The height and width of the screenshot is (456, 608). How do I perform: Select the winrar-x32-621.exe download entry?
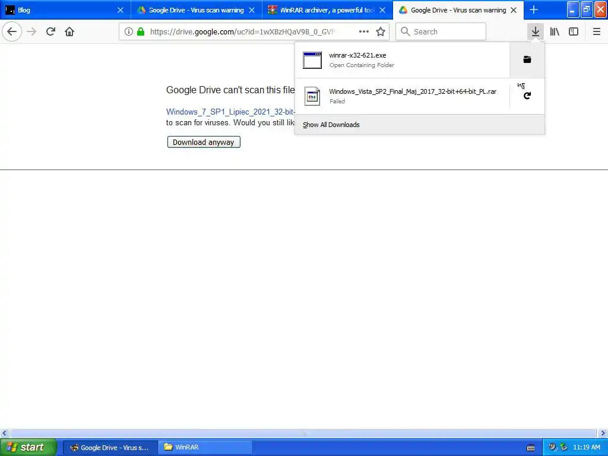(x=402, y=60)
